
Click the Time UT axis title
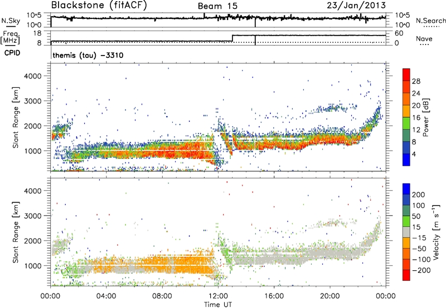pyautogui.click(x=218, y=305)
